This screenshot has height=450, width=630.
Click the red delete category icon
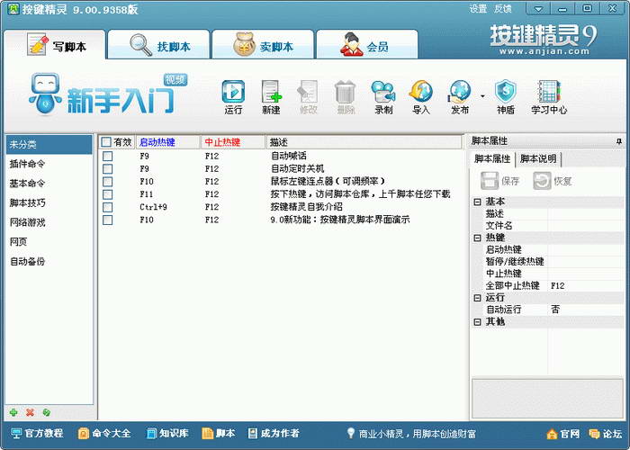coord(30,412)
